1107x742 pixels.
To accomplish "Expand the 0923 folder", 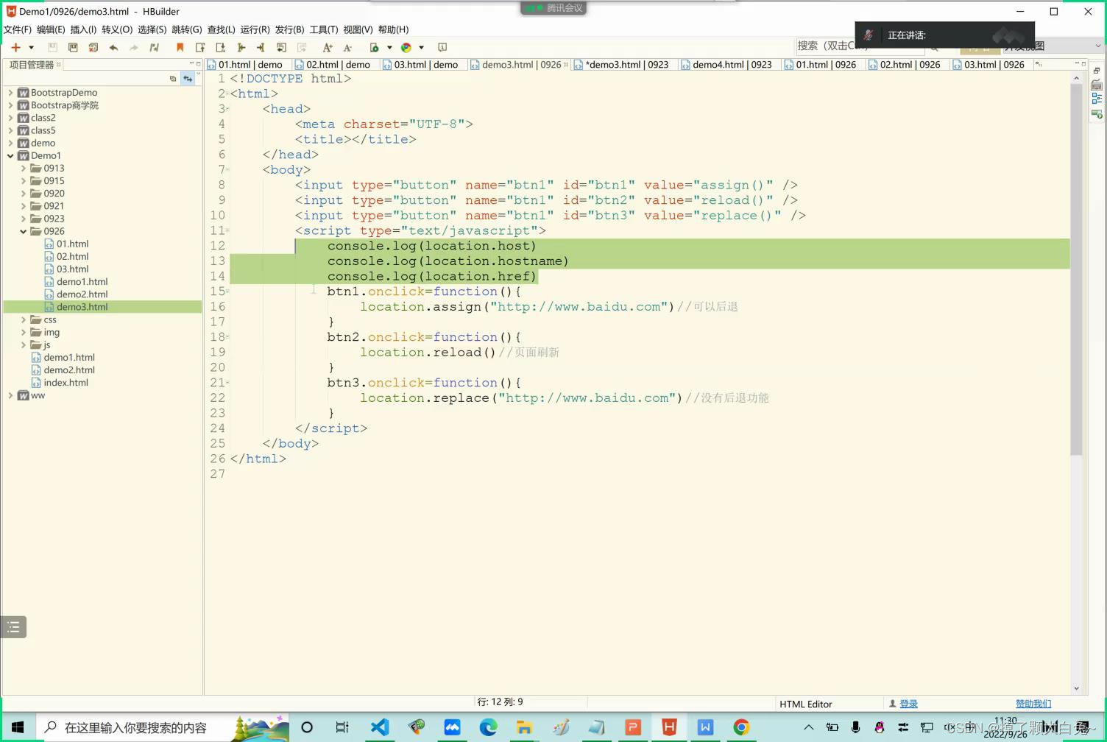I will 24,219.
